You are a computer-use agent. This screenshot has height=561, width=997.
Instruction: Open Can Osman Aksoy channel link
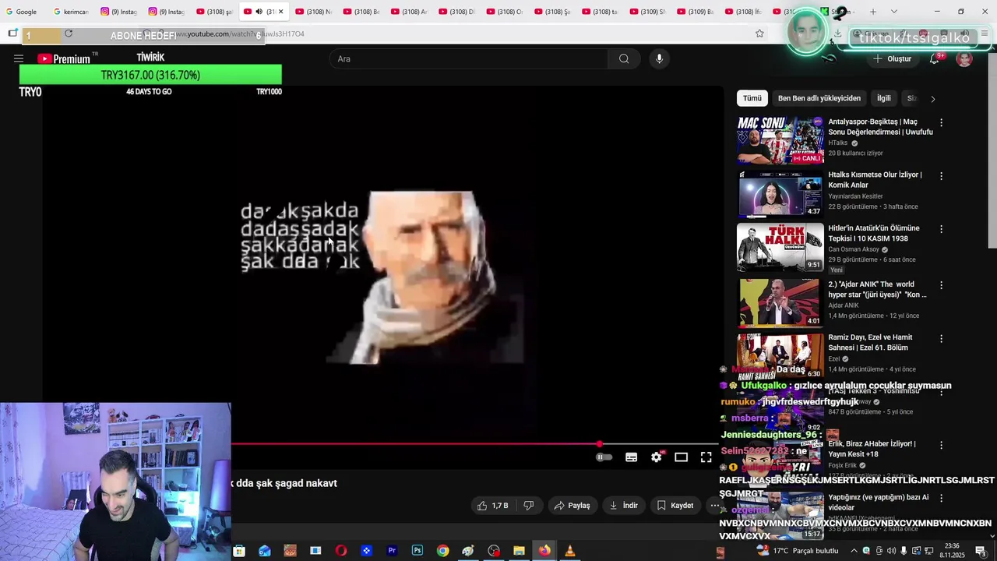coord(854,249)
